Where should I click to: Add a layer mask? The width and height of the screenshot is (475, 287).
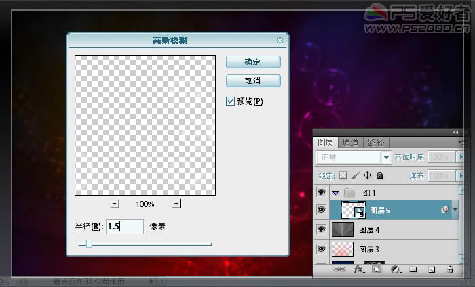(377, 269)
